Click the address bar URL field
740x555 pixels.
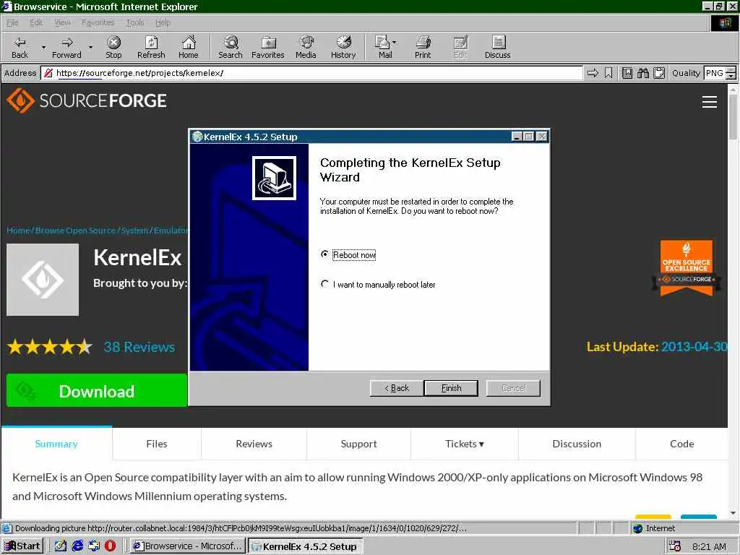pos(311,73)
